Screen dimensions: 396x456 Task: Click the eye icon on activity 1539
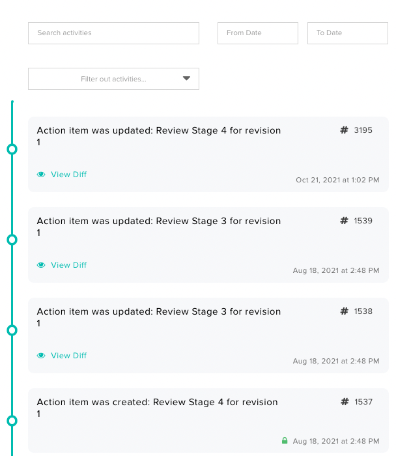41,265
